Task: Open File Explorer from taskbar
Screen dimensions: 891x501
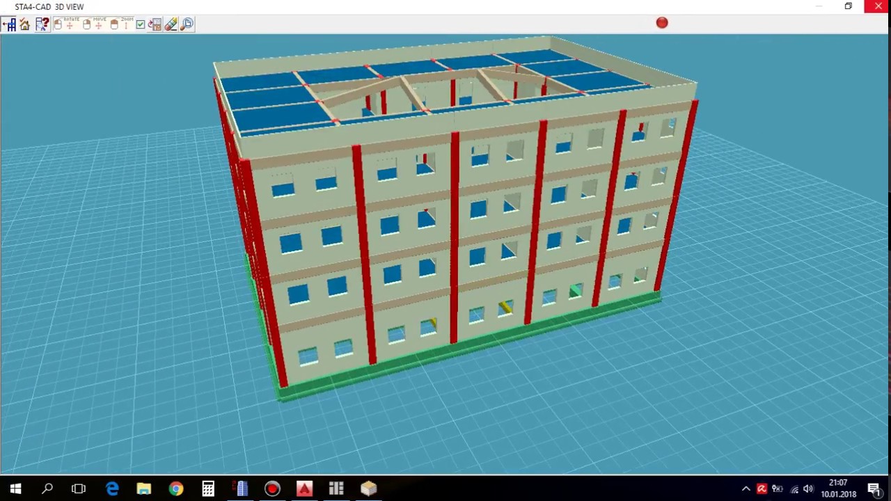Action: coord(144,489)
